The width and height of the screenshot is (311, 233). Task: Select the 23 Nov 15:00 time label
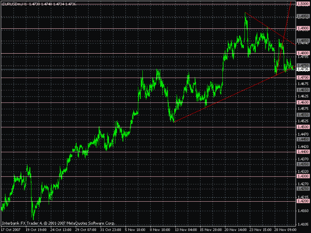click(x=260, y=230)
